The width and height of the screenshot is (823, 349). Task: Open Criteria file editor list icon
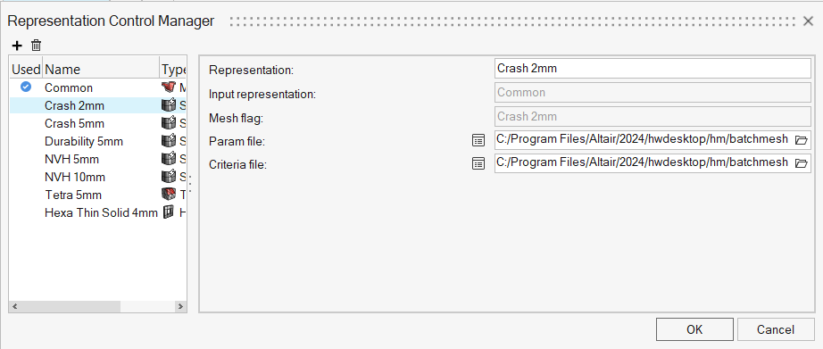(478, 163)
